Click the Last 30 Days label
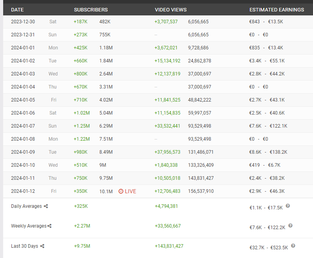The width and height of the screenshot is (313, 258). 24,246
